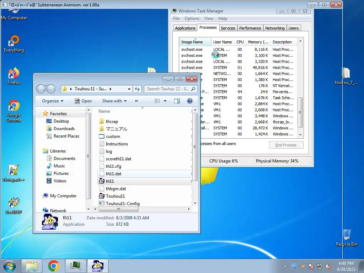Screen dimensions: 364x273
Task: Open the recent pages dropdown arrow
Action: pyautogui.click(x=58, y=89)
